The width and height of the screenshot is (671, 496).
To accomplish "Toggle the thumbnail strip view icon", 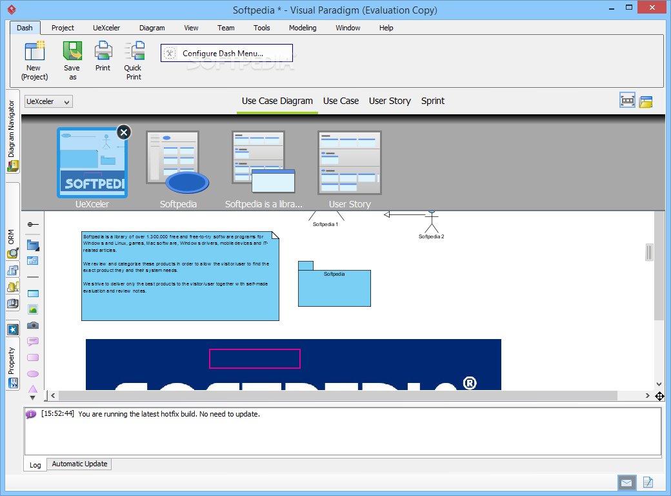I will (627, 100).
